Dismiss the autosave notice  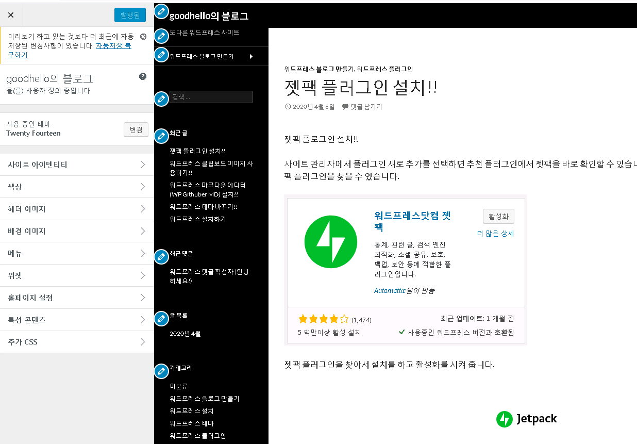pos(143,37)
